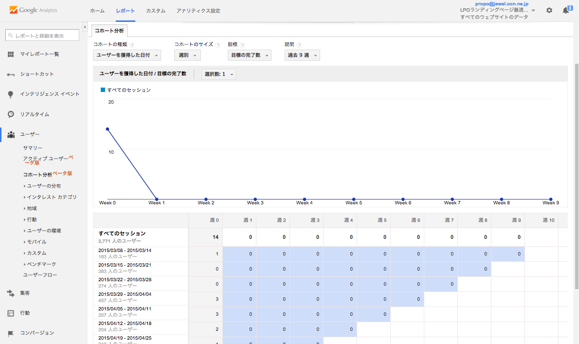This screenshot has width=579, height=344.
Task: Click the settings gear icon
Action: (549, 10)
